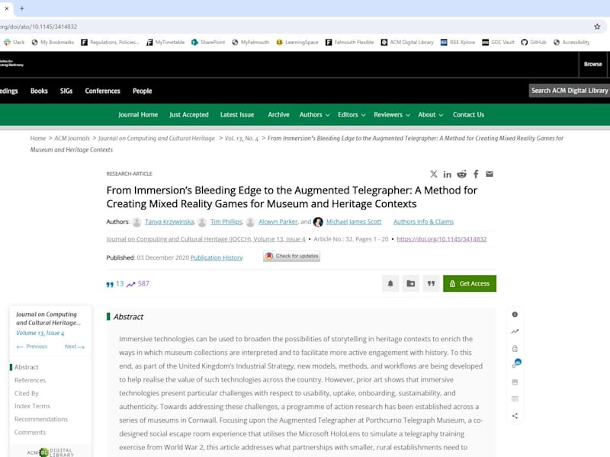610x457 pixels.
Task: Open GitHub bookmark
Action: [534, 42]
